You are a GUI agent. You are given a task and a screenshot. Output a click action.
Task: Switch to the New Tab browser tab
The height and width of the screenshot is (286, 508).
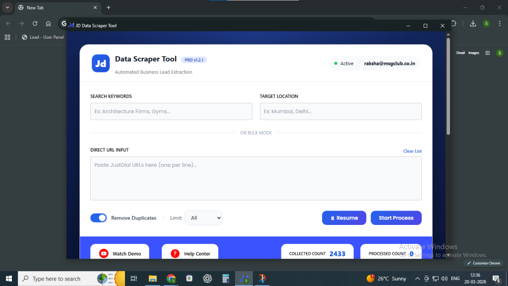click(55, 7)
